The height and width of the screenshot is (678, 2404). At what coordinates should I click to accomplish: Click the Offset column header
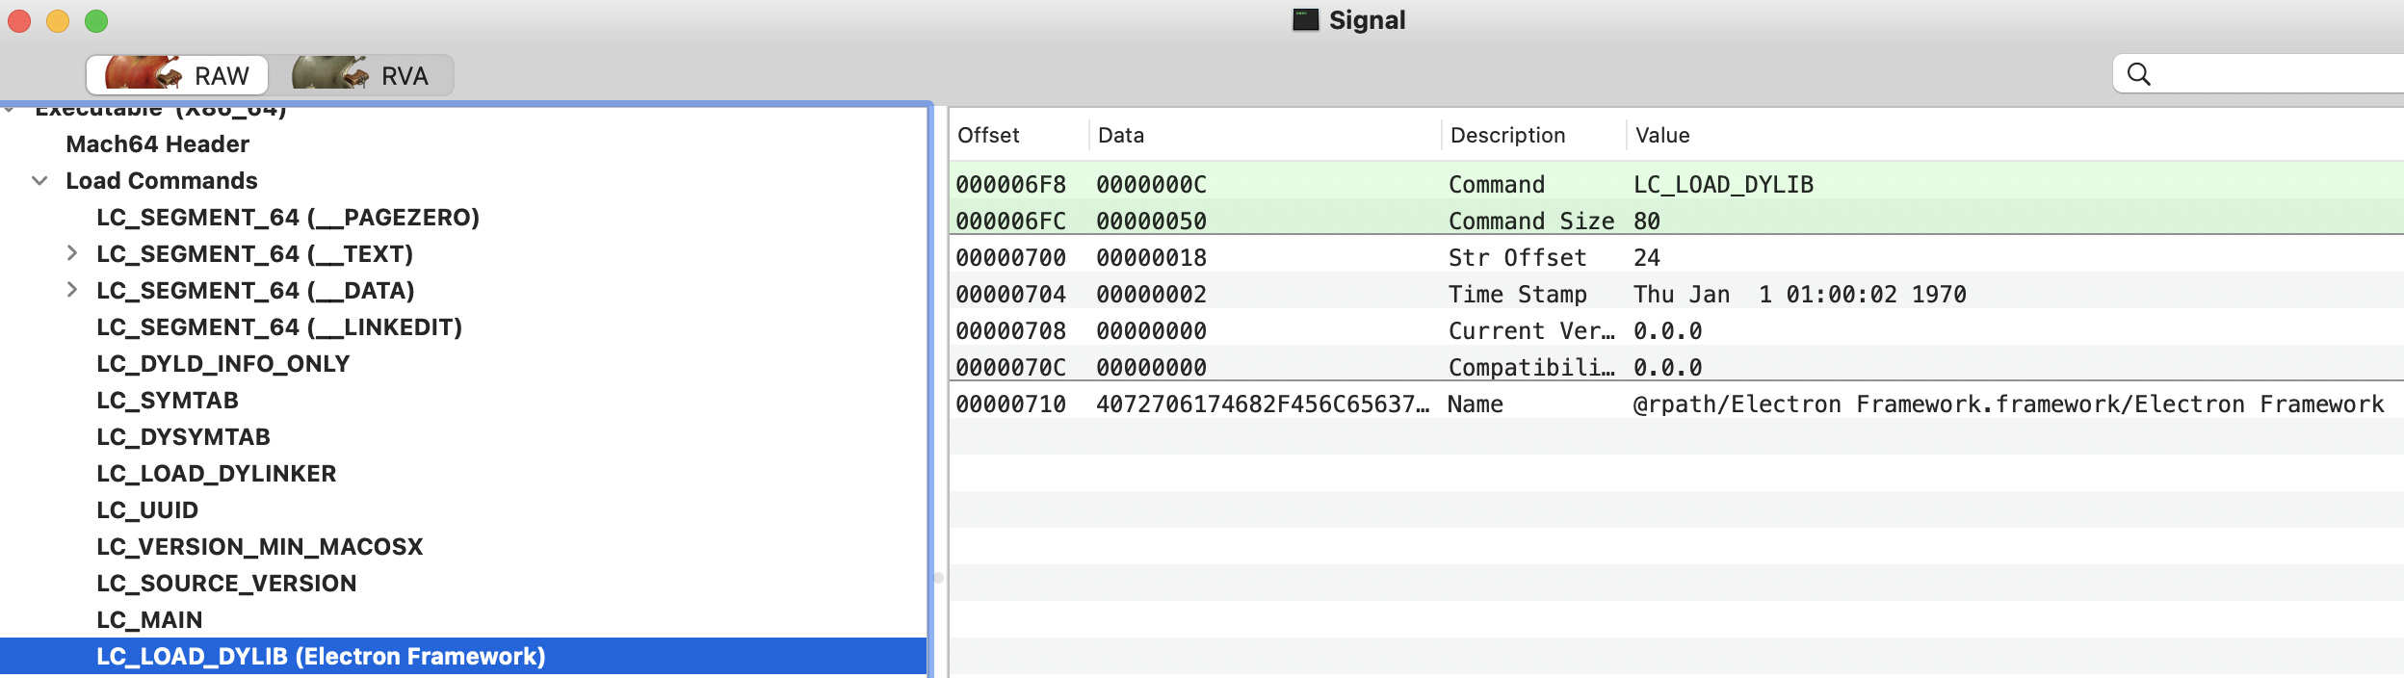988,136
